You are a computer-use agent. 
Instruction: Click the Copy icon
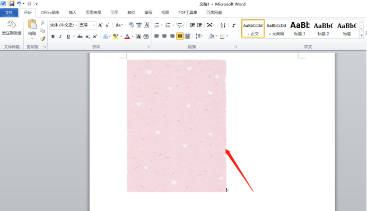click(42, 31)
